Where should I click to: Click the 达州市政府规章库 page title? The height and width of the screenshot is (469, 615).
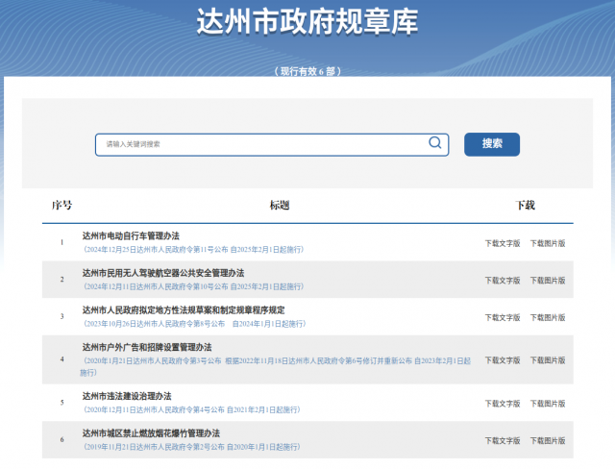[x=307, y=23]
